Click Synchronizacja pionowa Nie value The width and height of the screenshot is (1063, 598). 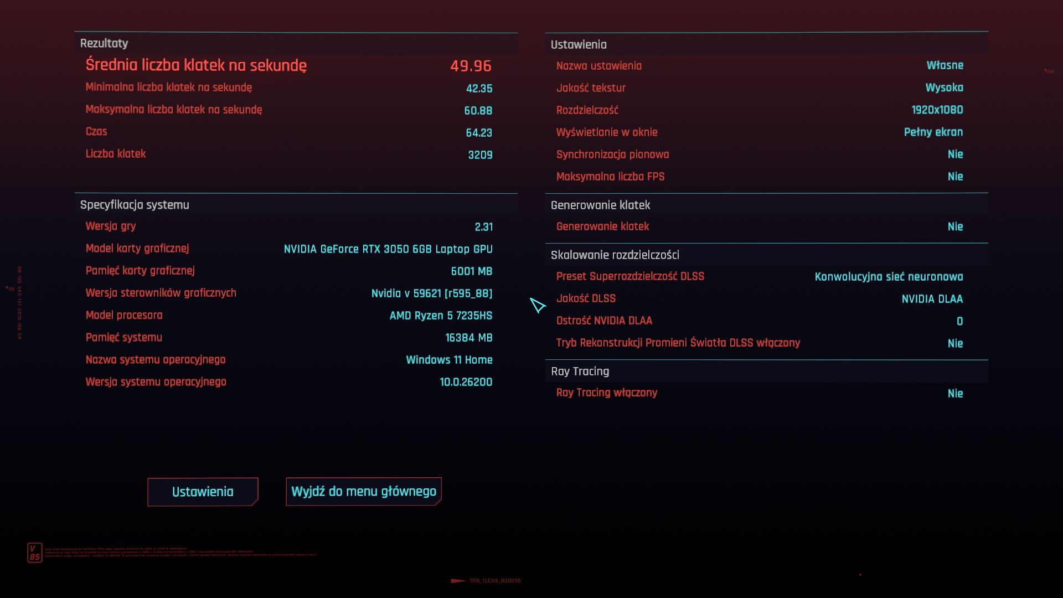[x=955, y=154]
